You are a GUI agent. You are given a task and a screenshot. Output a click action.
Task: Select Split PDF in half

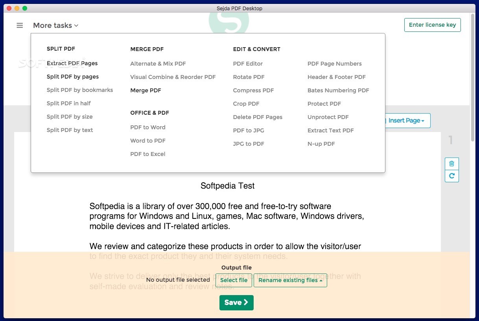69,103
